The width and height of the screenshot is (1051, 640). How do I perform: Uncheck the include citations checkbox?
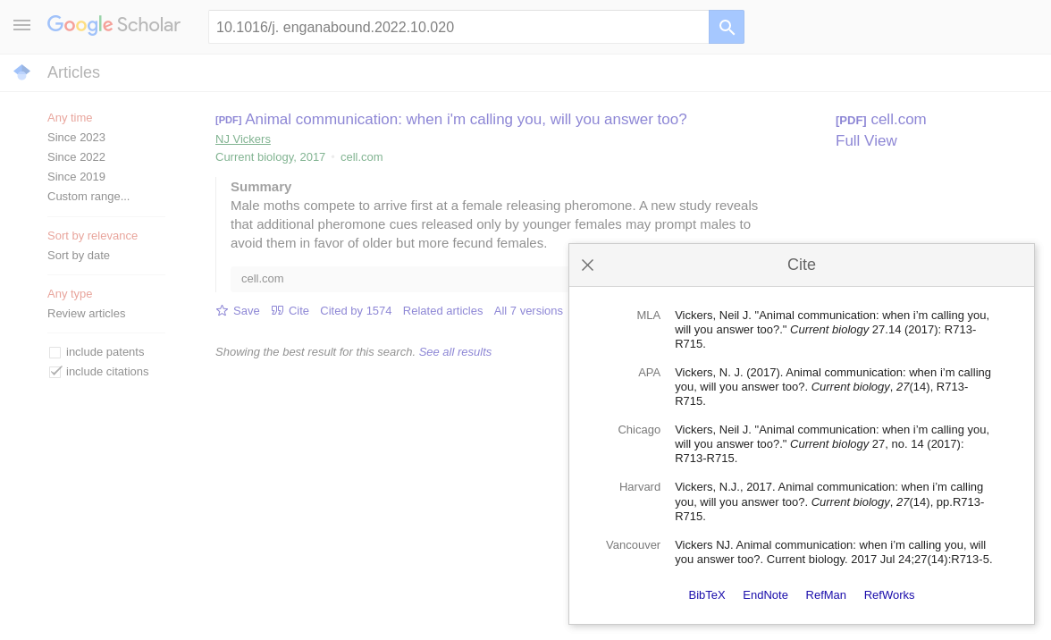55,372
